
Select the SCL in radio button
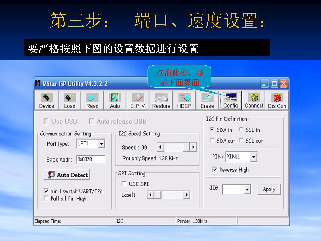[x=241, y=130]
